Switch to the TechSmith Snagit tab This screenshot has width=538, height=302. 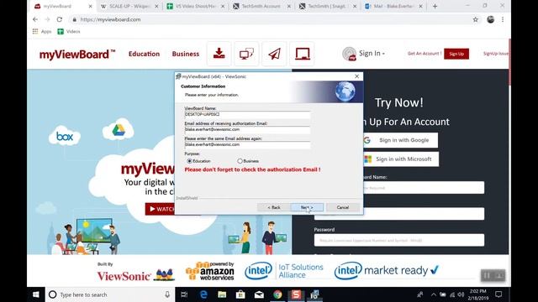click(328, 6)
